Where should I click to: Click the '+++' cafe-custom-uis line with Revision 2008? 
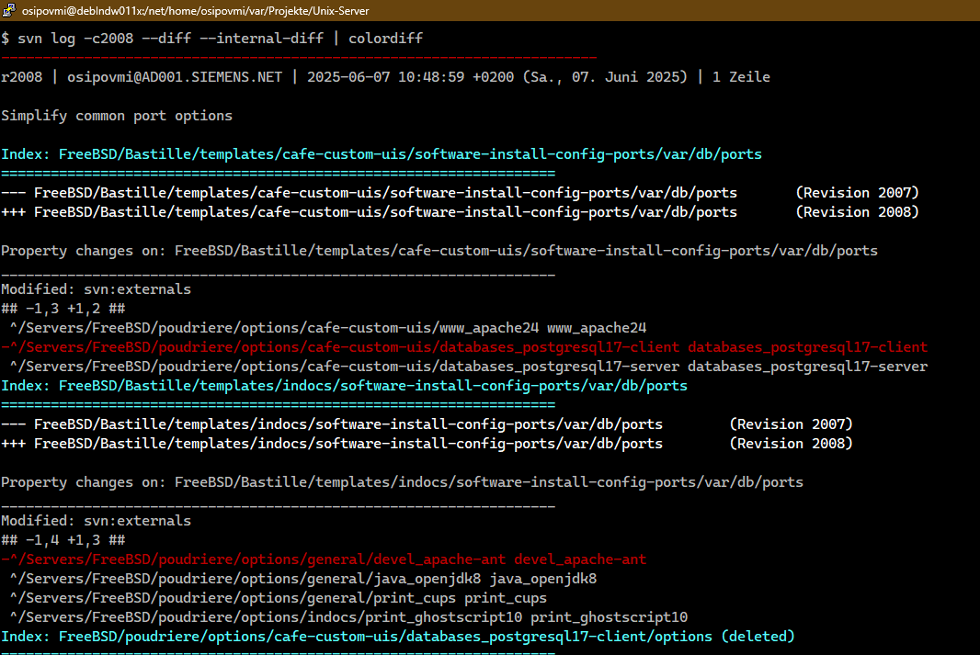pos(460,212)
